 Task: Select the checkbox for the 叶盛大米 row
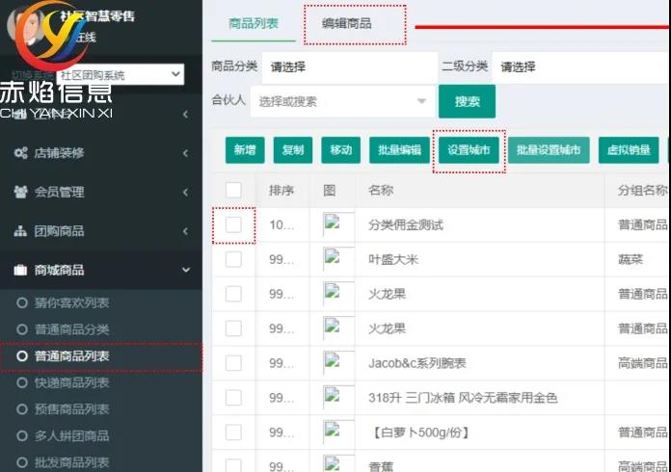(233, 259)
